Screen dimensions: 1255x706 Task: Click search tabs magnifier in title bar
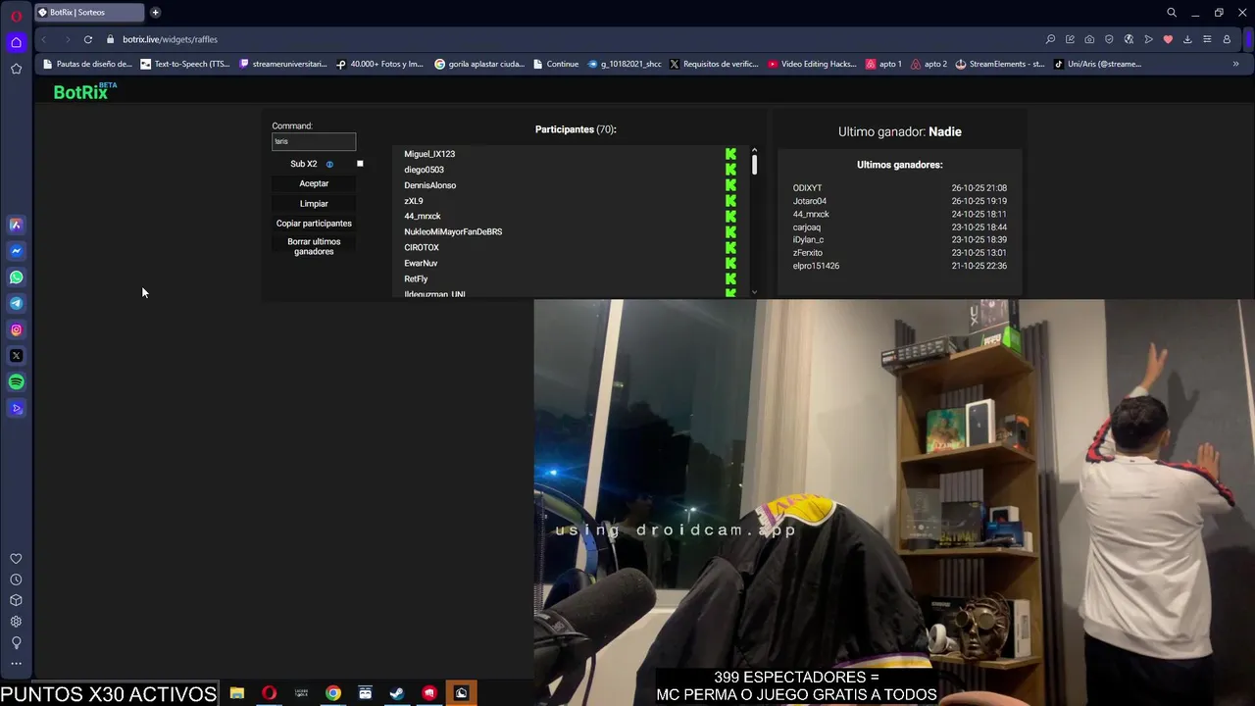[x=1172, y=13]
